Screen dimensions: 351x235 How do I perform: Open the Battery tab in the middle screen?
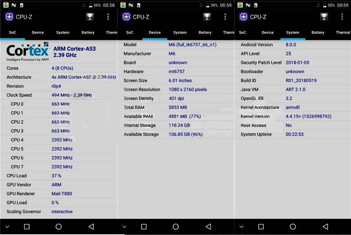(205, 33)
